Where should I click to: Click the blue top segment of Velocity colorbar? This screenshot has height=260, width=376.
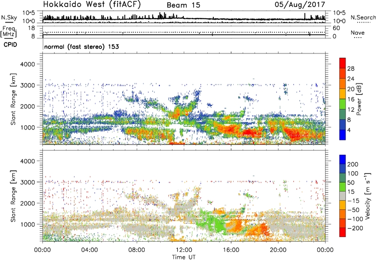tap(343, 160)
